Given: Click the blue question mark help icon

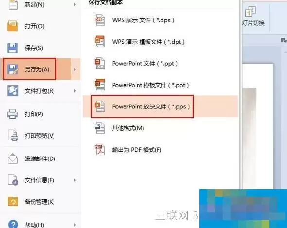Looking at the screenshot, I should point(13,224).
